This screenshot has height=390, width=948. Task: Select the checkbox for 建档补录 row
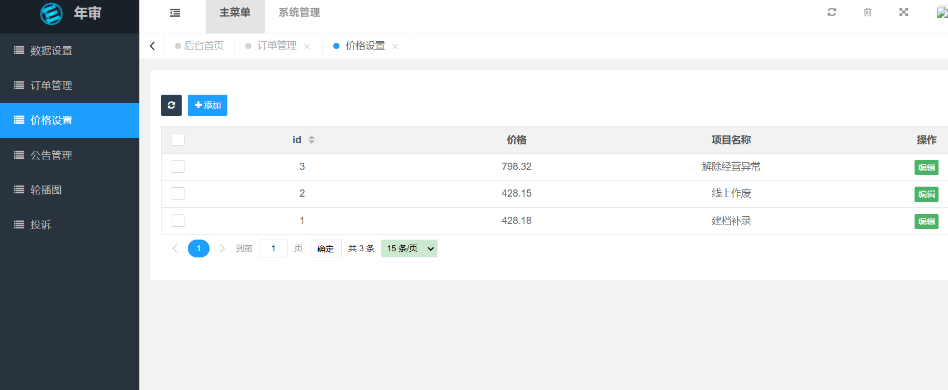point(178,221)
